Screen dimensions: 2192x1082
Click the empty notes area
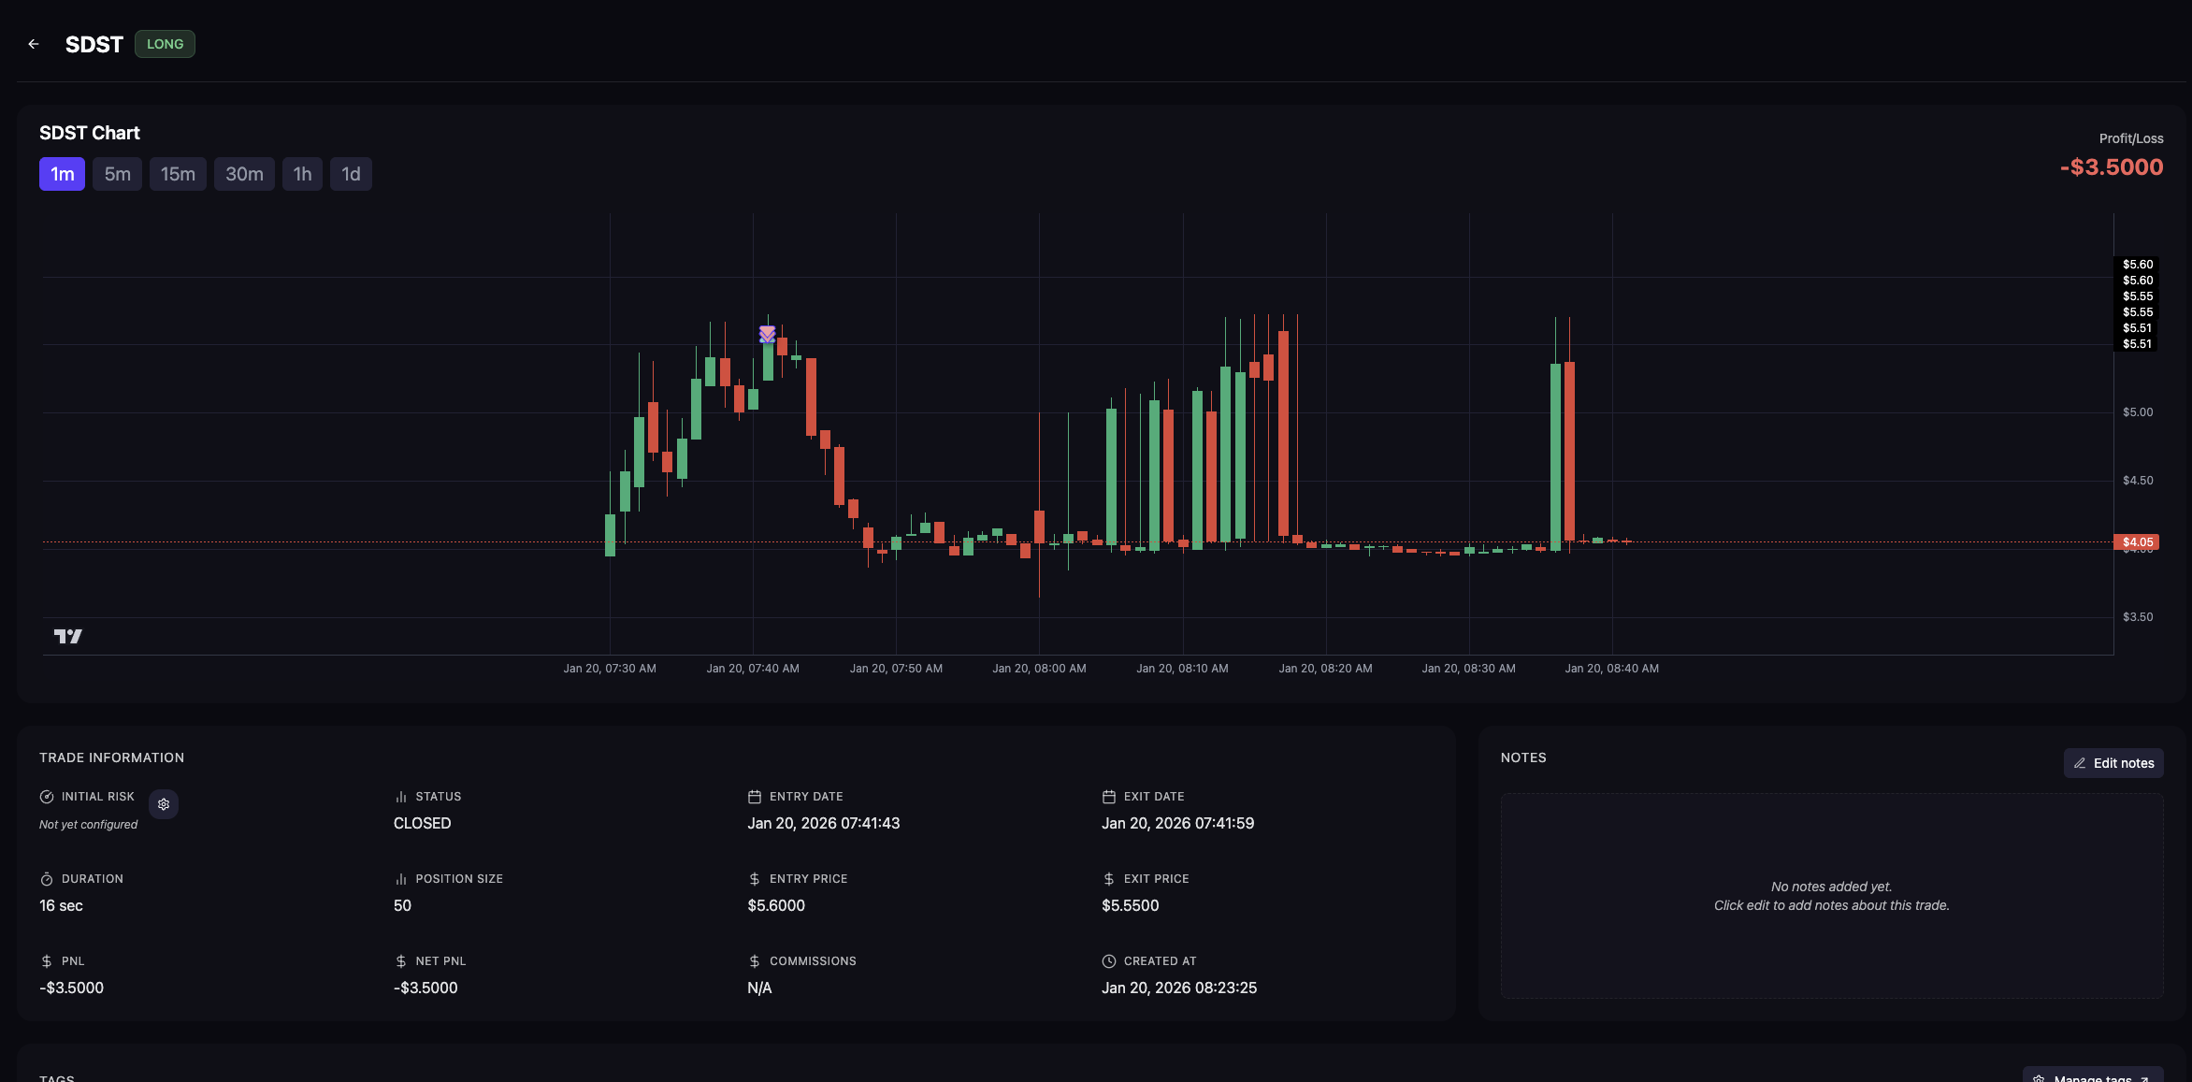coord(1831,896)
